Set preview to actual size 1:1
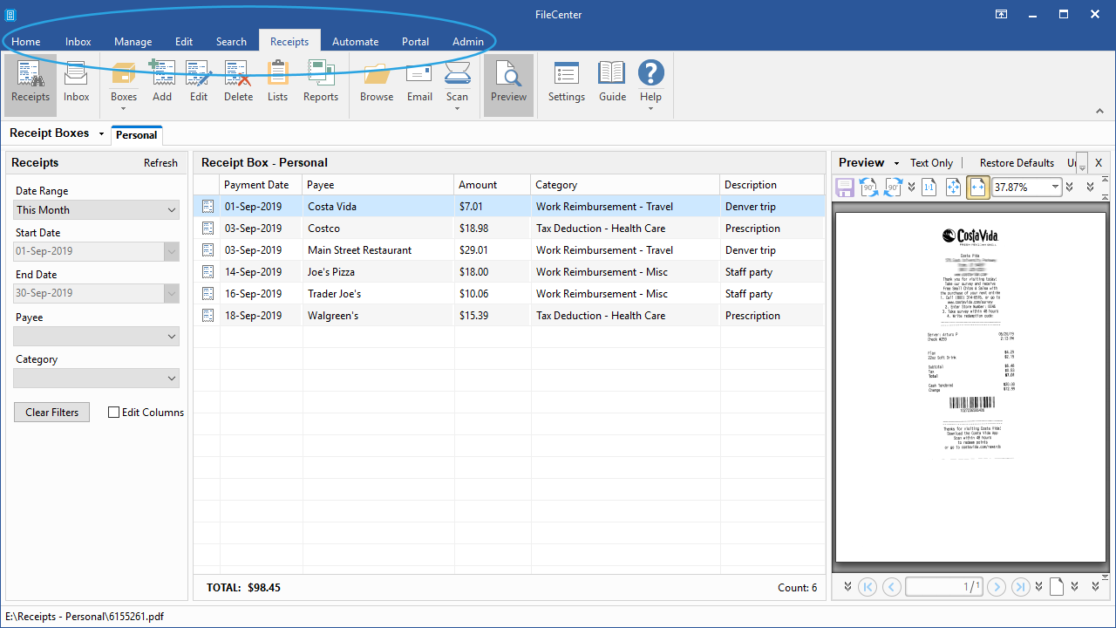 tap(929, 187)
